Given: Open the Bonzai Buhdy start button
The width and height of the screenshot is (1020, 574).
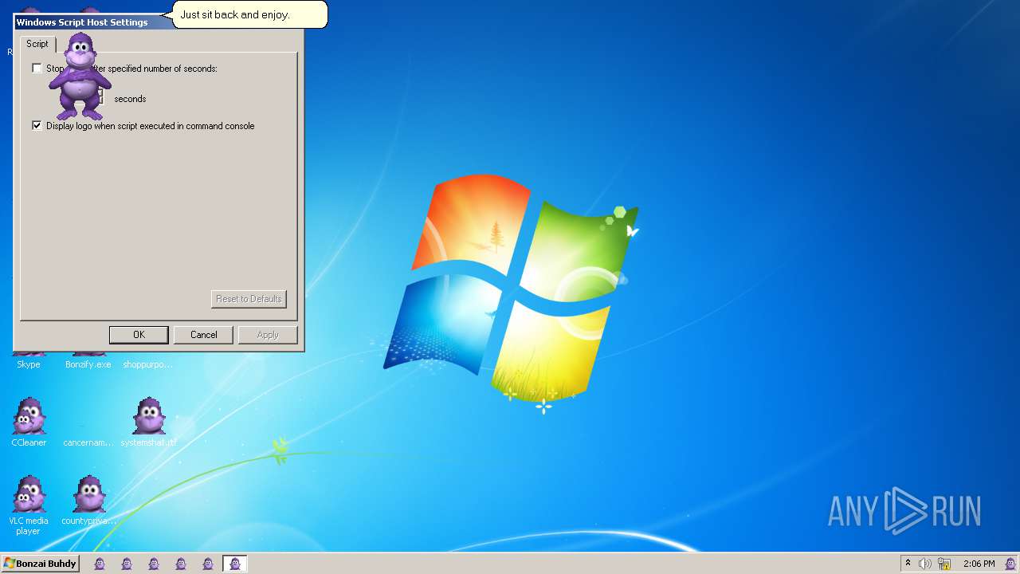Looking at the screenshot, I should (40, 564).
